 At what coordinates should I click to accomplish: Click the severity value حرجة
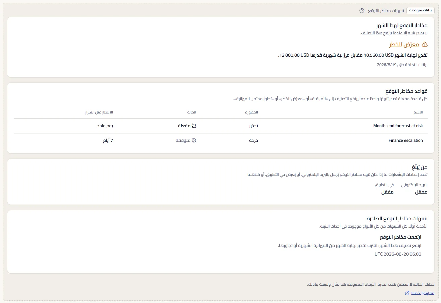253,140
